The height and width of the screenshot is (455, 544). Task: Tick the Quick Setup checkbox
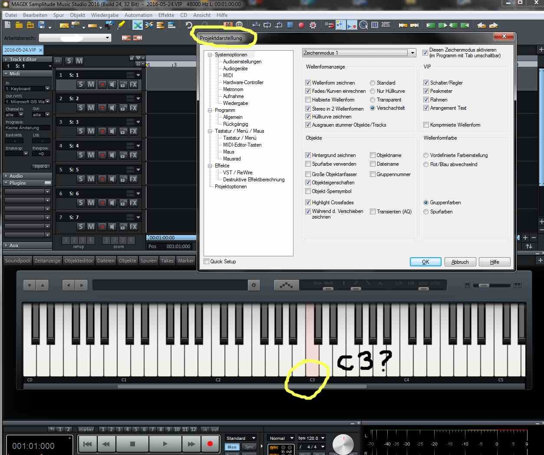click(x=207, y=262)
